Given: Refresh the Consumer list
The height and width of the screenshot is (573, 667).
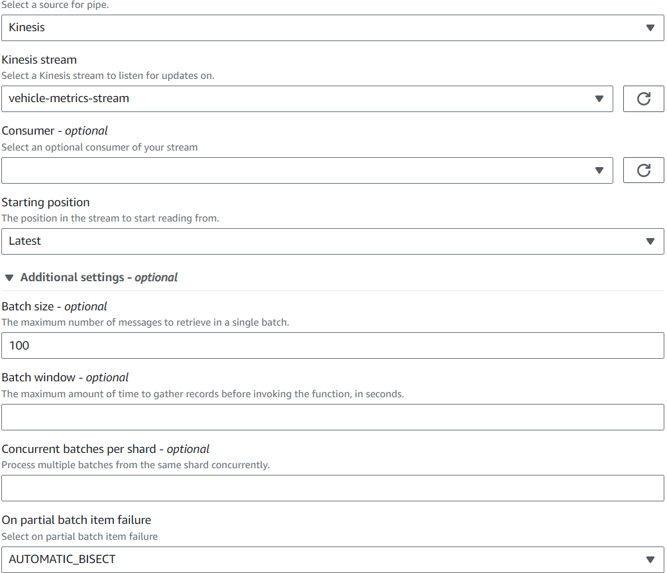Looking at the screenshot, I should [643, 170].
